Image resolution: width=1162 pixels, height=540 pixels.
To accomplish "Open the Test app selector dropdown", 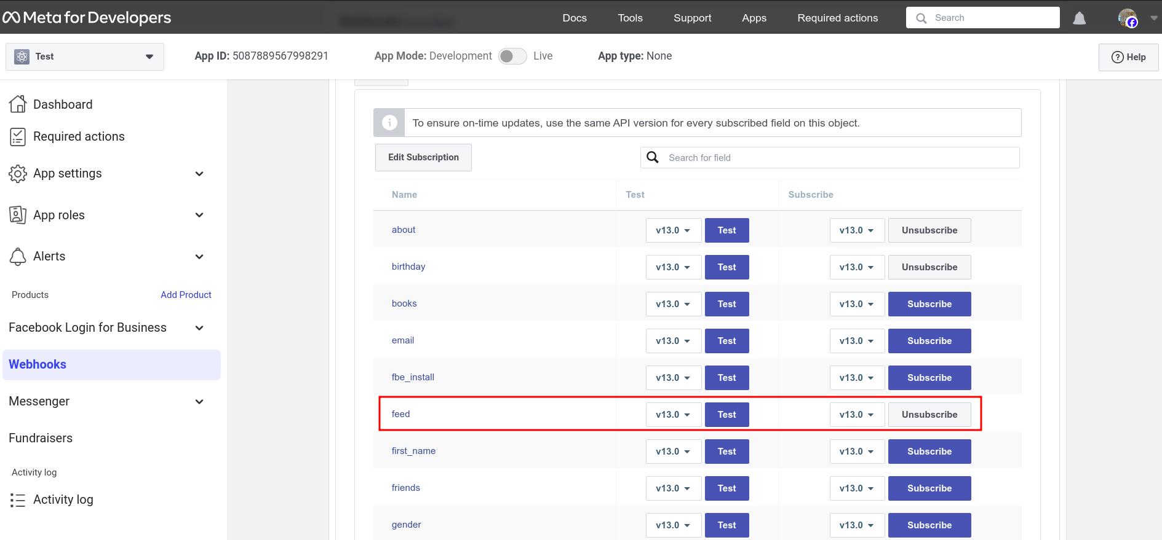I will point(85,57).
